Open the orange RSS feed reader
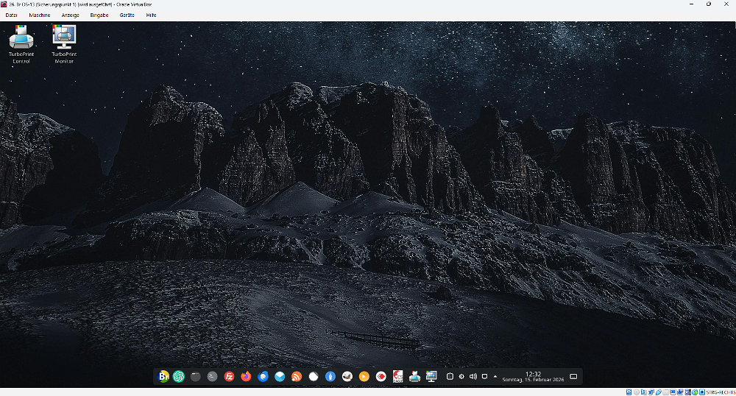This screenshot has height=396, width=736. pyautogui.click(x=297, y=376)
